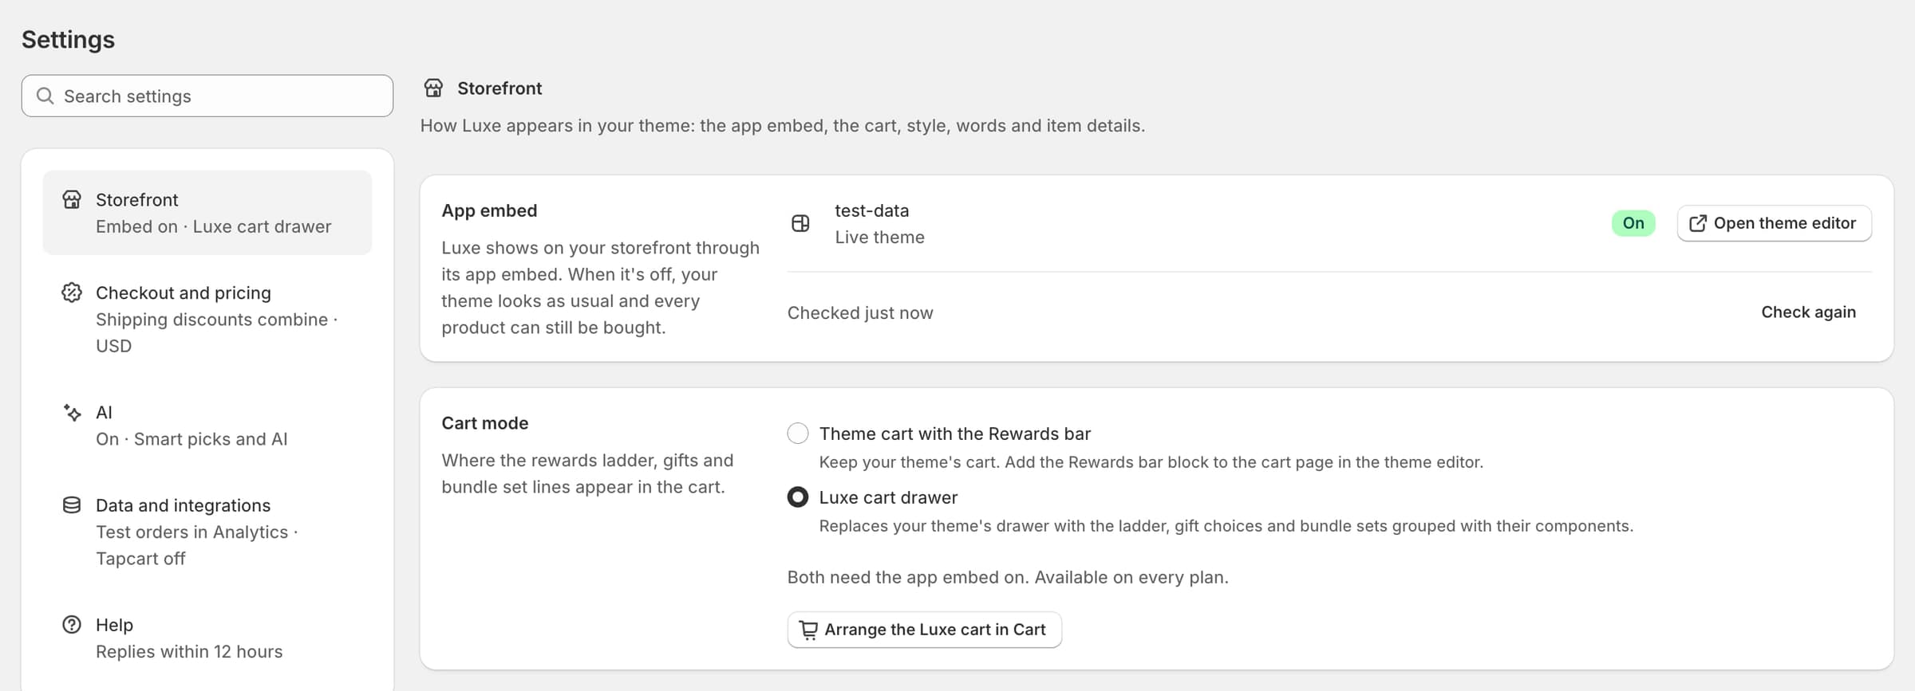Select the Luxe cart drawer option
The width and height of the screenshot is (1915, 691).
coord(798,497)
